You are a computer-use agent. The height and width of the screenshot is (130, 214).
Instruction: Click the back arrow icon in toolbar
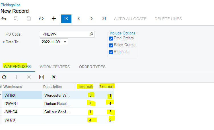click(4, 19)
